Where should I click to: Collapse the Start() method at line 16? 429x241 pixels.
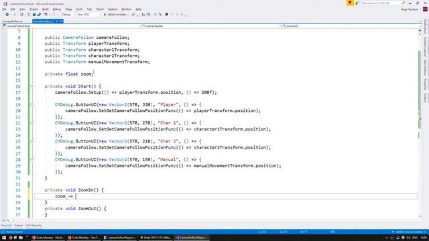[x=32, y=86]
